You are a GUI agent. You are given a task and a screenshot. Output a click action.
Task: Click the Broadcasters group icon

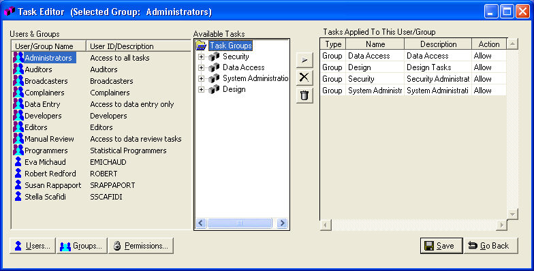coord(18,80)
